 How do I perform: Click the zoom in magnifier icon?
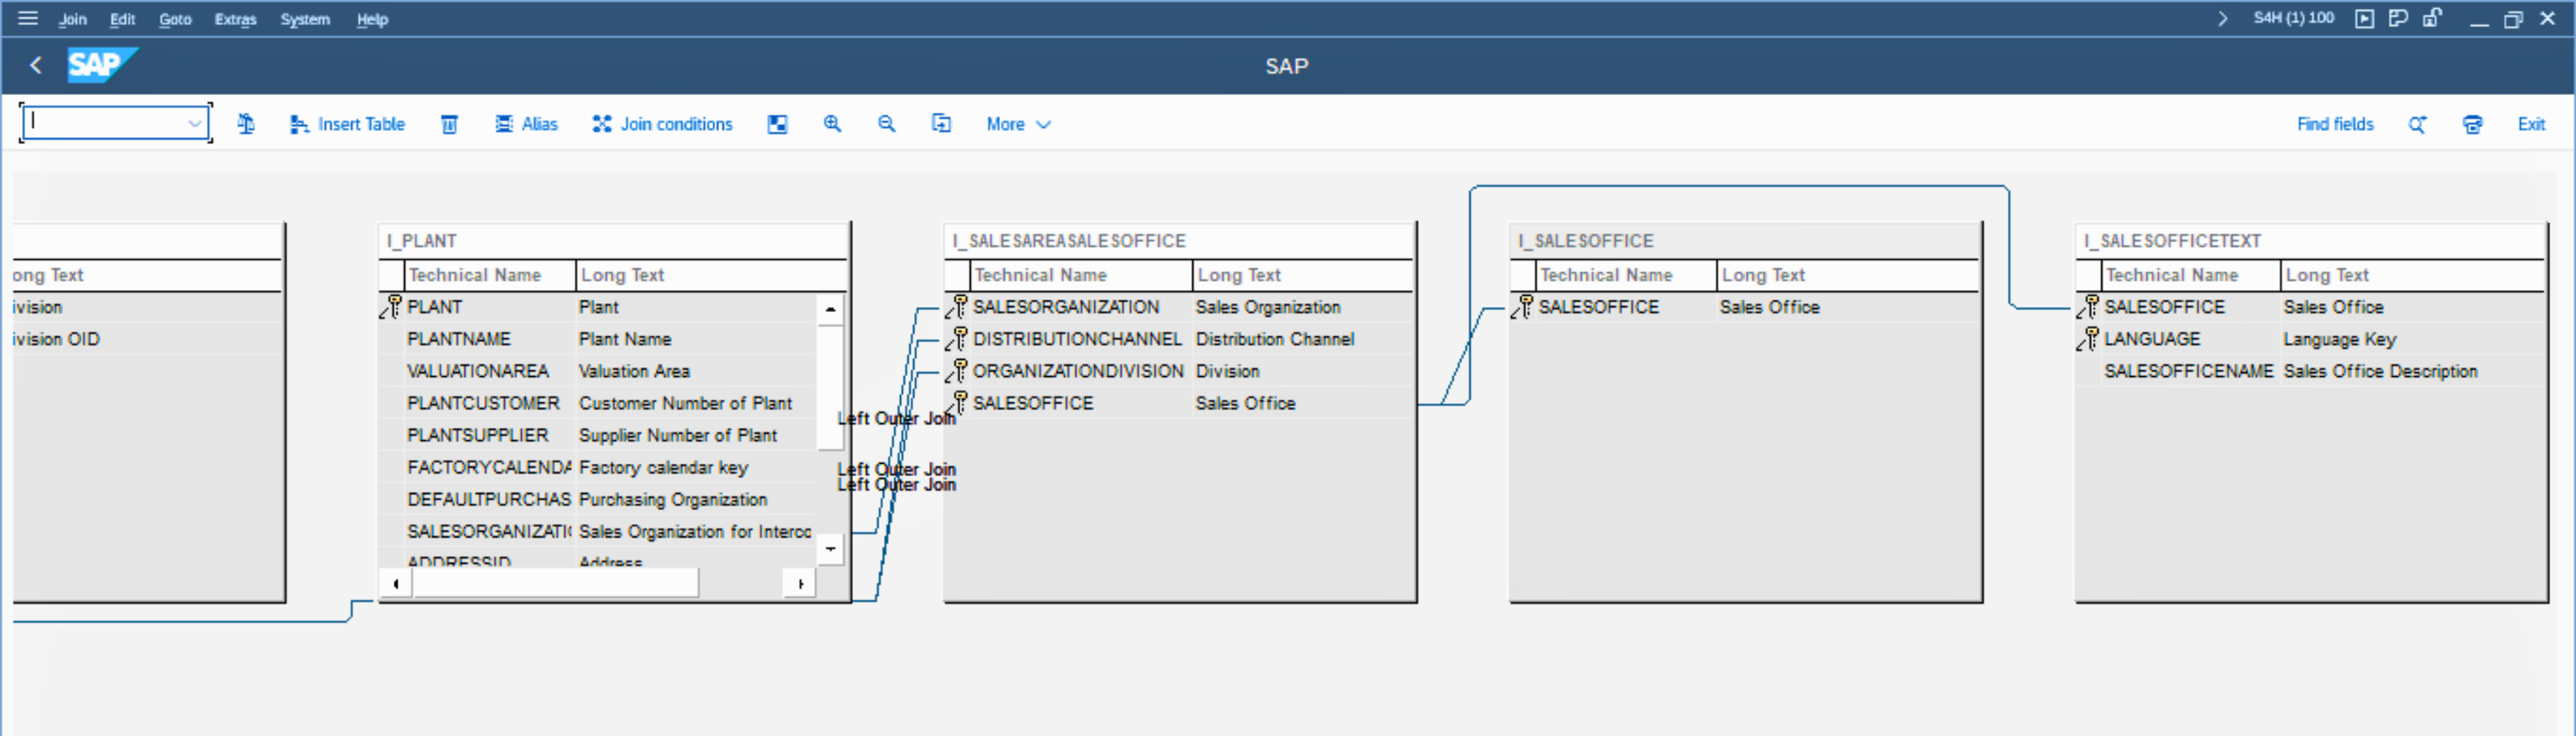point(832,124)
